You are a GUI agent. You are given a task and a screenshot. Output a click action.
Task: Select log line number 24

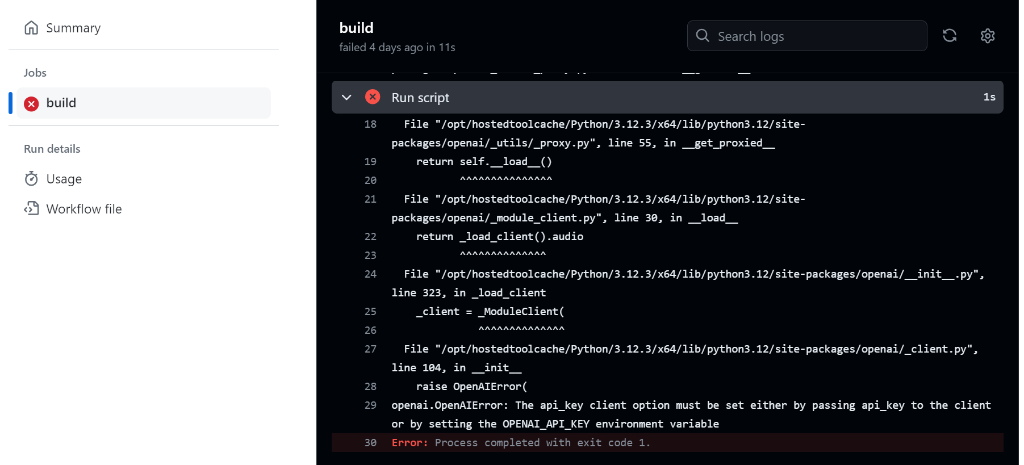click(x=370, y=274)
